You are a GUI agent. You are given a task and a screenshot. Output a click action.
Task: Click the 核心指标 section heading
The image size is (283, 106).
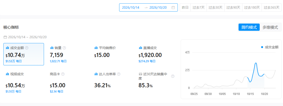[11, 28]
